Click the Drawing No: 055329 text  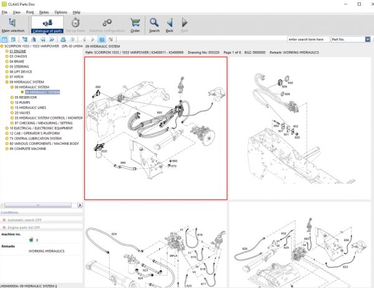pos(203,52)
